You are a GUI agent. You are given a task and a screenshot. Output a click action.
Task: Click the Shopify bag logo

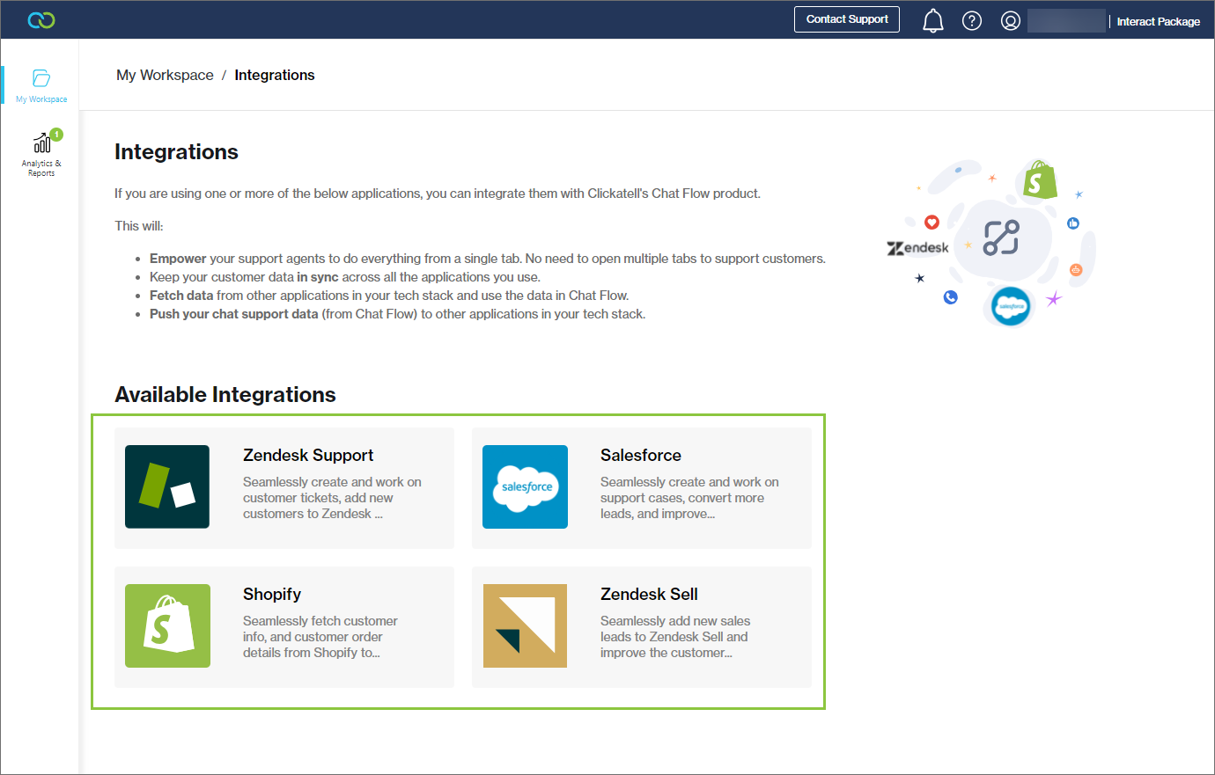[167, 625]
